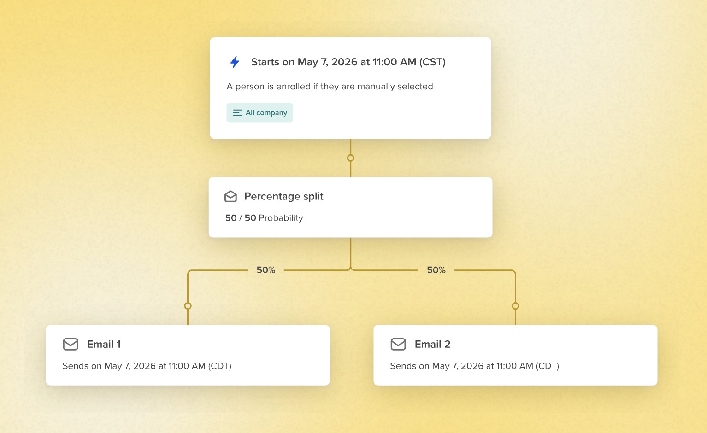Click the blue lightning bolt trigger icon
Screen dimensions: 707x433
[x=235, y=62]
